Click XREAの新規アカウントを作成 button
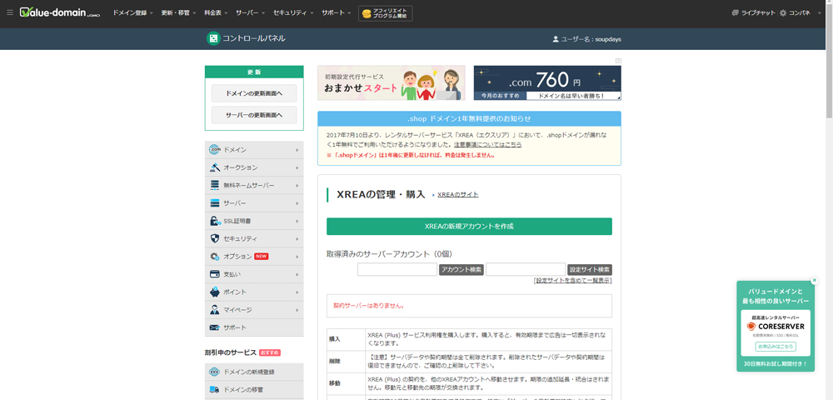This screenshot has width=833, height=400. pyautogui.click(x=469, y=227)
